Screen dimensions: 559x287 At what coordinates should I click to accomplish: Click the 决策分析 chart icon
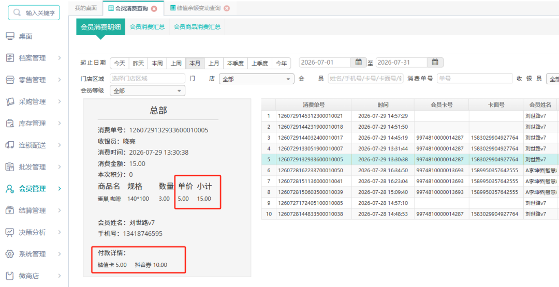[x=10, y=232]
